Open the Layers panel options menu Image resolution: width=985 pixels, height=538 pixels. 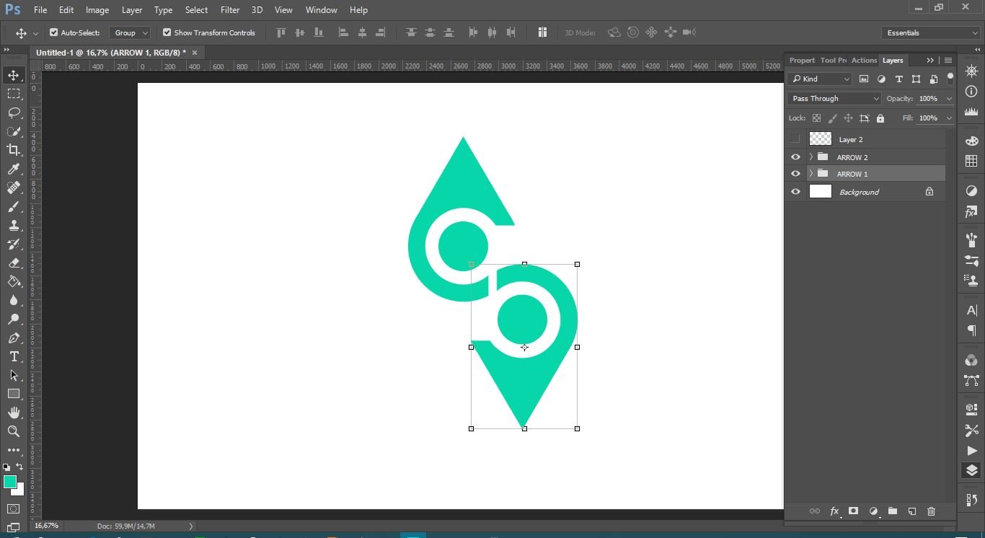948,61
